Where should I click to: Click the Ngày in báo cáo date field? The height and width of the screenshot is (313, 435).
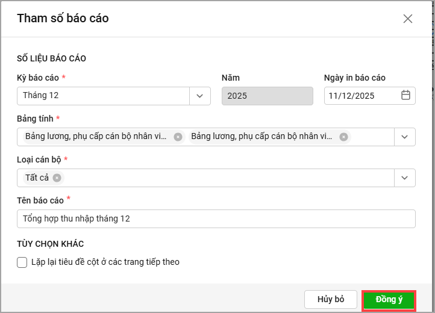pyautogui.click(x=360, y=96)
